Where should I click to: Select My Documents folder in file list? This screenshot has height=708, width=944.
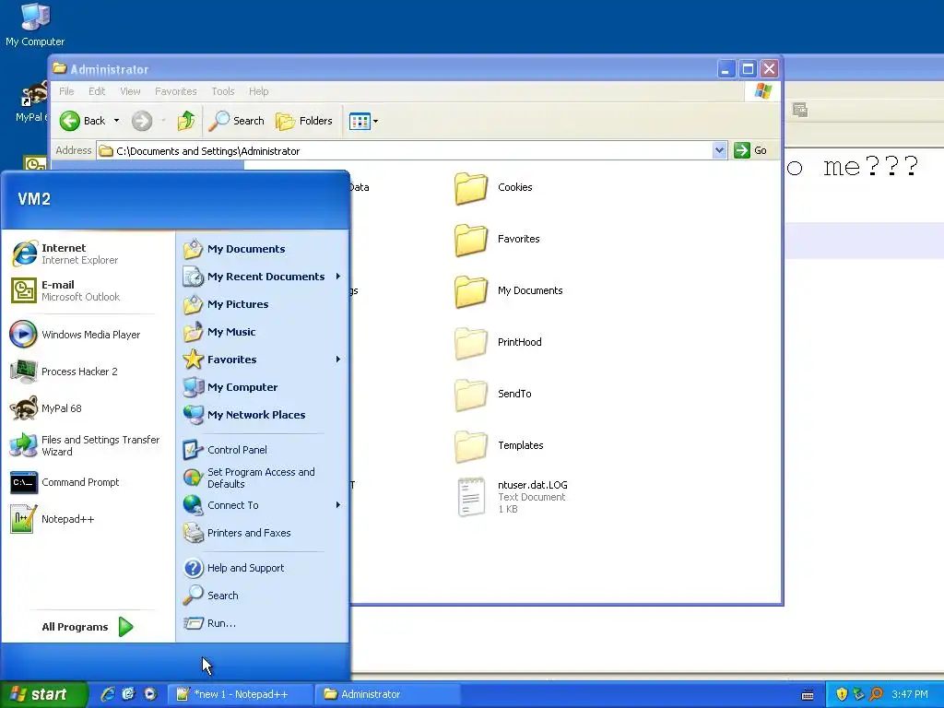click(x=509, y=291)
